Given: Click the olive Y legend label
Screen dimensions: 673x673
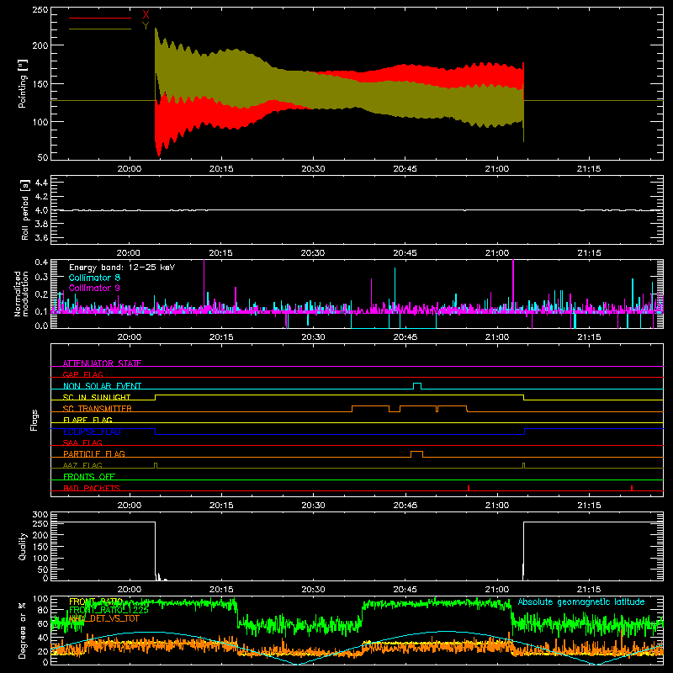Looking at the screenshot, I should [x=146, y=26].
